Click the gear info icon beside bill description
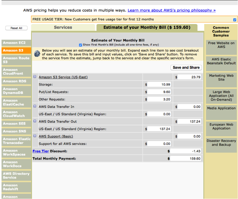238x199 pixels. point(37,54)
